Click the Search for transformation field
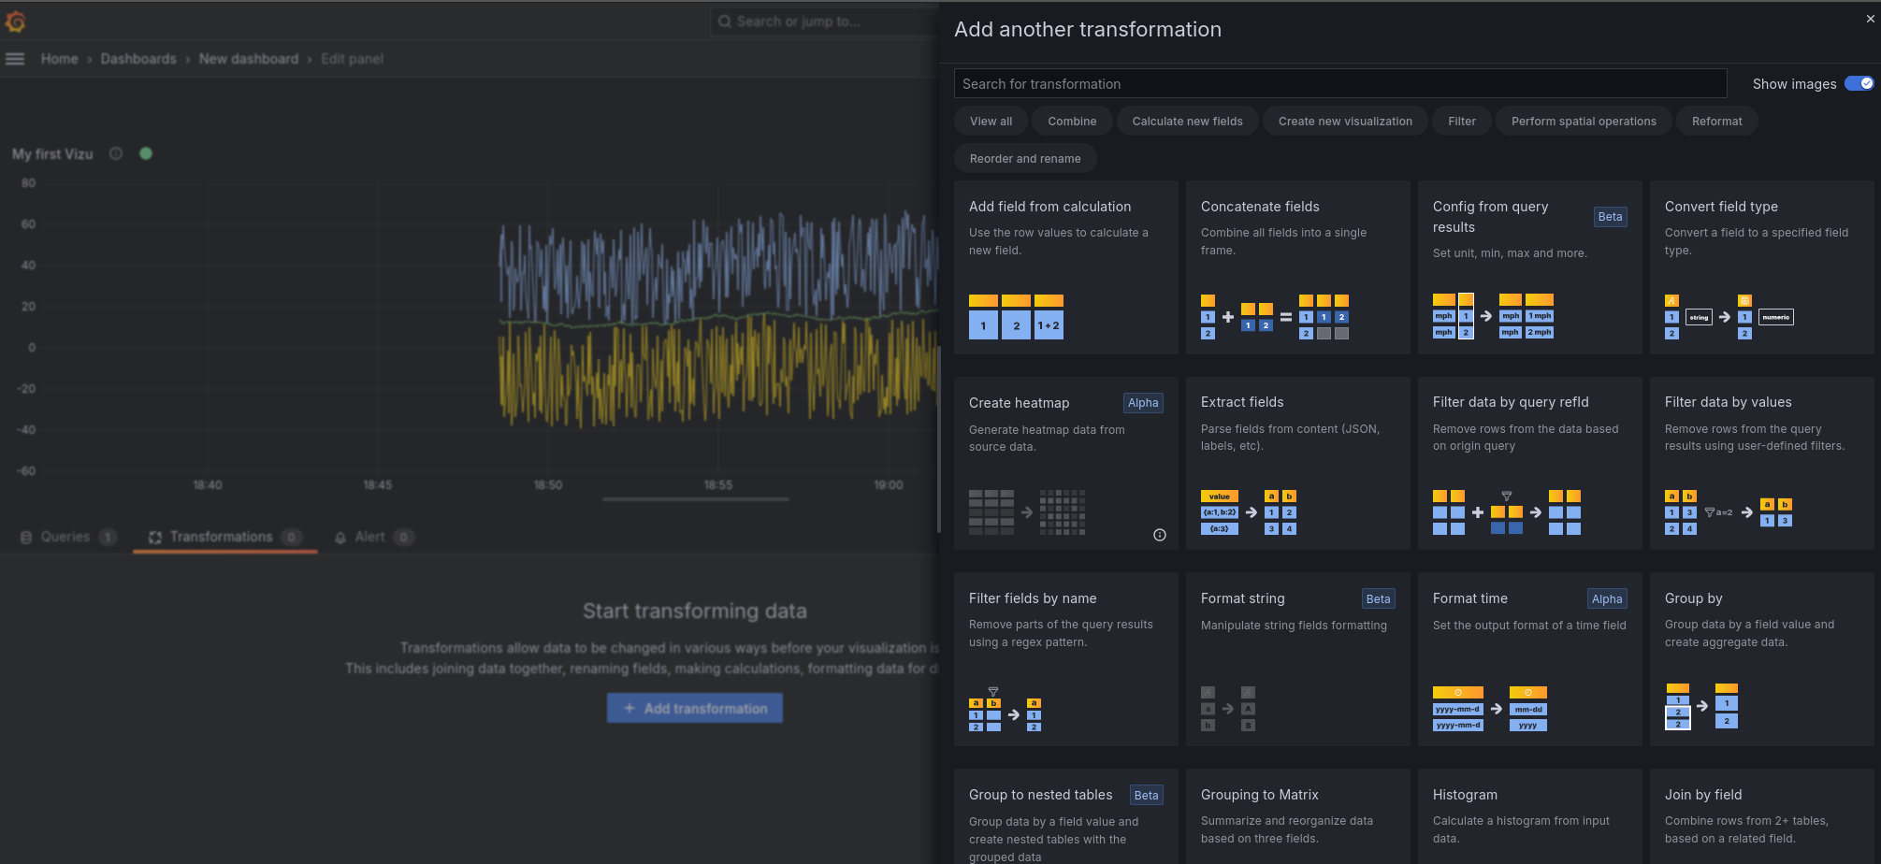The image size is (1881, 864). 1339,83
